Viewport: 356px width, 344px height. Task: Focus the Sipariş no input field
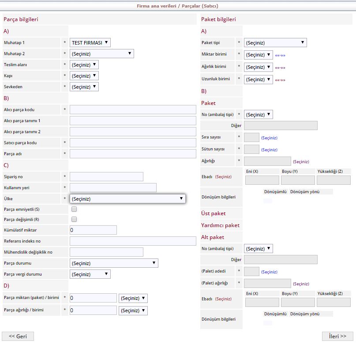point(106,177)
